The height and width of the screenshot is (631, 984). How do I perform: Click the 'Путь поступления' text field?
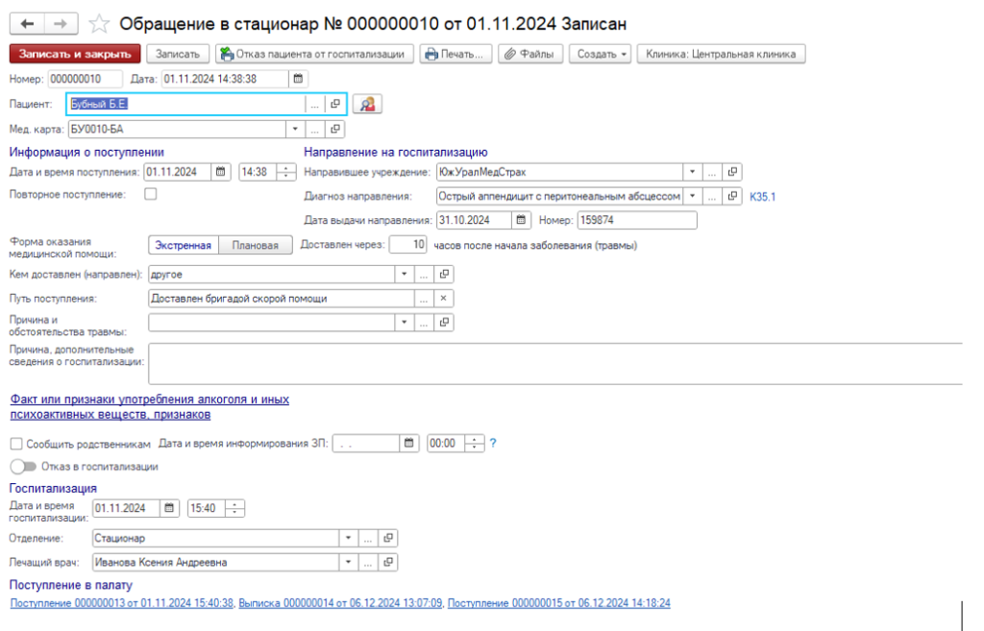coord(282,299)
